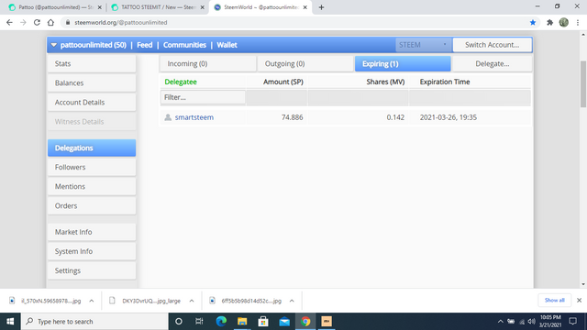The image size is (587, 330).
Task: Open Account Details in the sidebar
Action: pos(92,103)
